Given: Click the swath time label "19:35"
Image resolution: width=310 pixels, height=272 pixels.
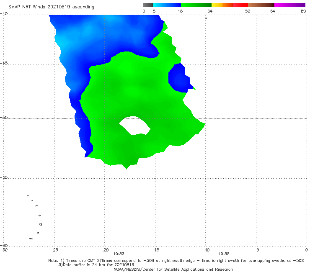Looking at the screenshot, I should click(224, 254).
